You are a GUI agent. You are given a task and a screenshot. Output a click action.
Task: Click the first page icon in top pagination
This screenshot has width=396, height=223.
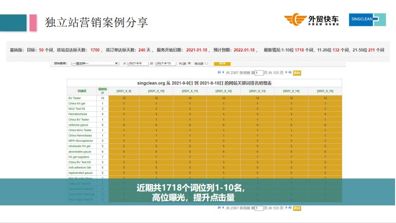(x=219, y=73)
